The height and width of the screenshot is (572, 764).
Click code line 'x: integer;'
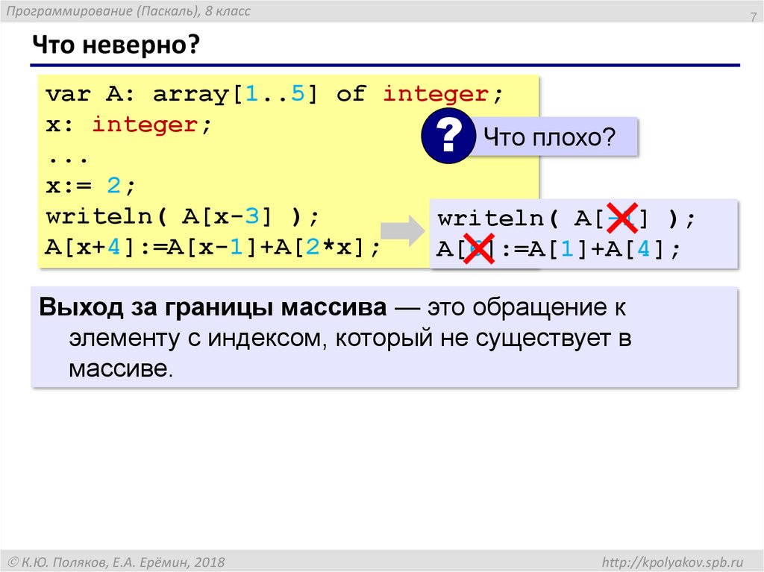point(128,125)
